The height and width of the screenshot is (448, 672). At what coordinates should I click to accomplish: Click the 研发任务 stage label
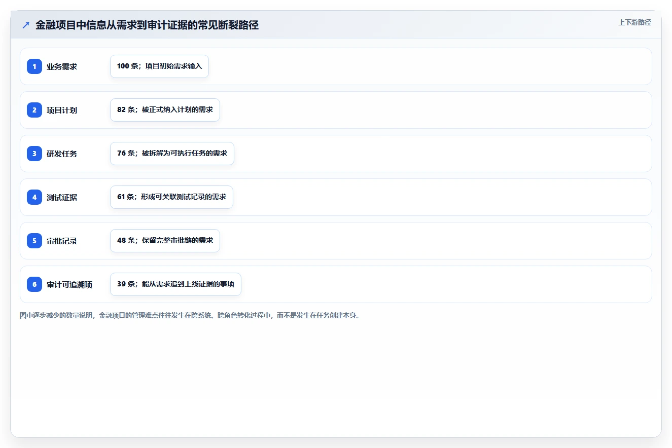(62, 154)
